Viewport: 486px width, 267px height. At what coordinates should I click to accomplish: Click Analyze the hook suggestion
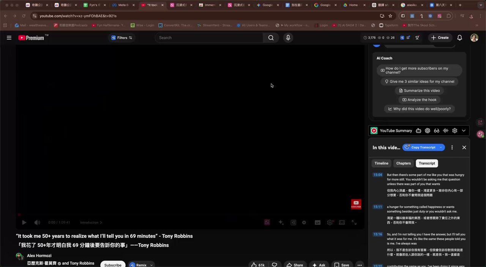(x=419, y=100)
